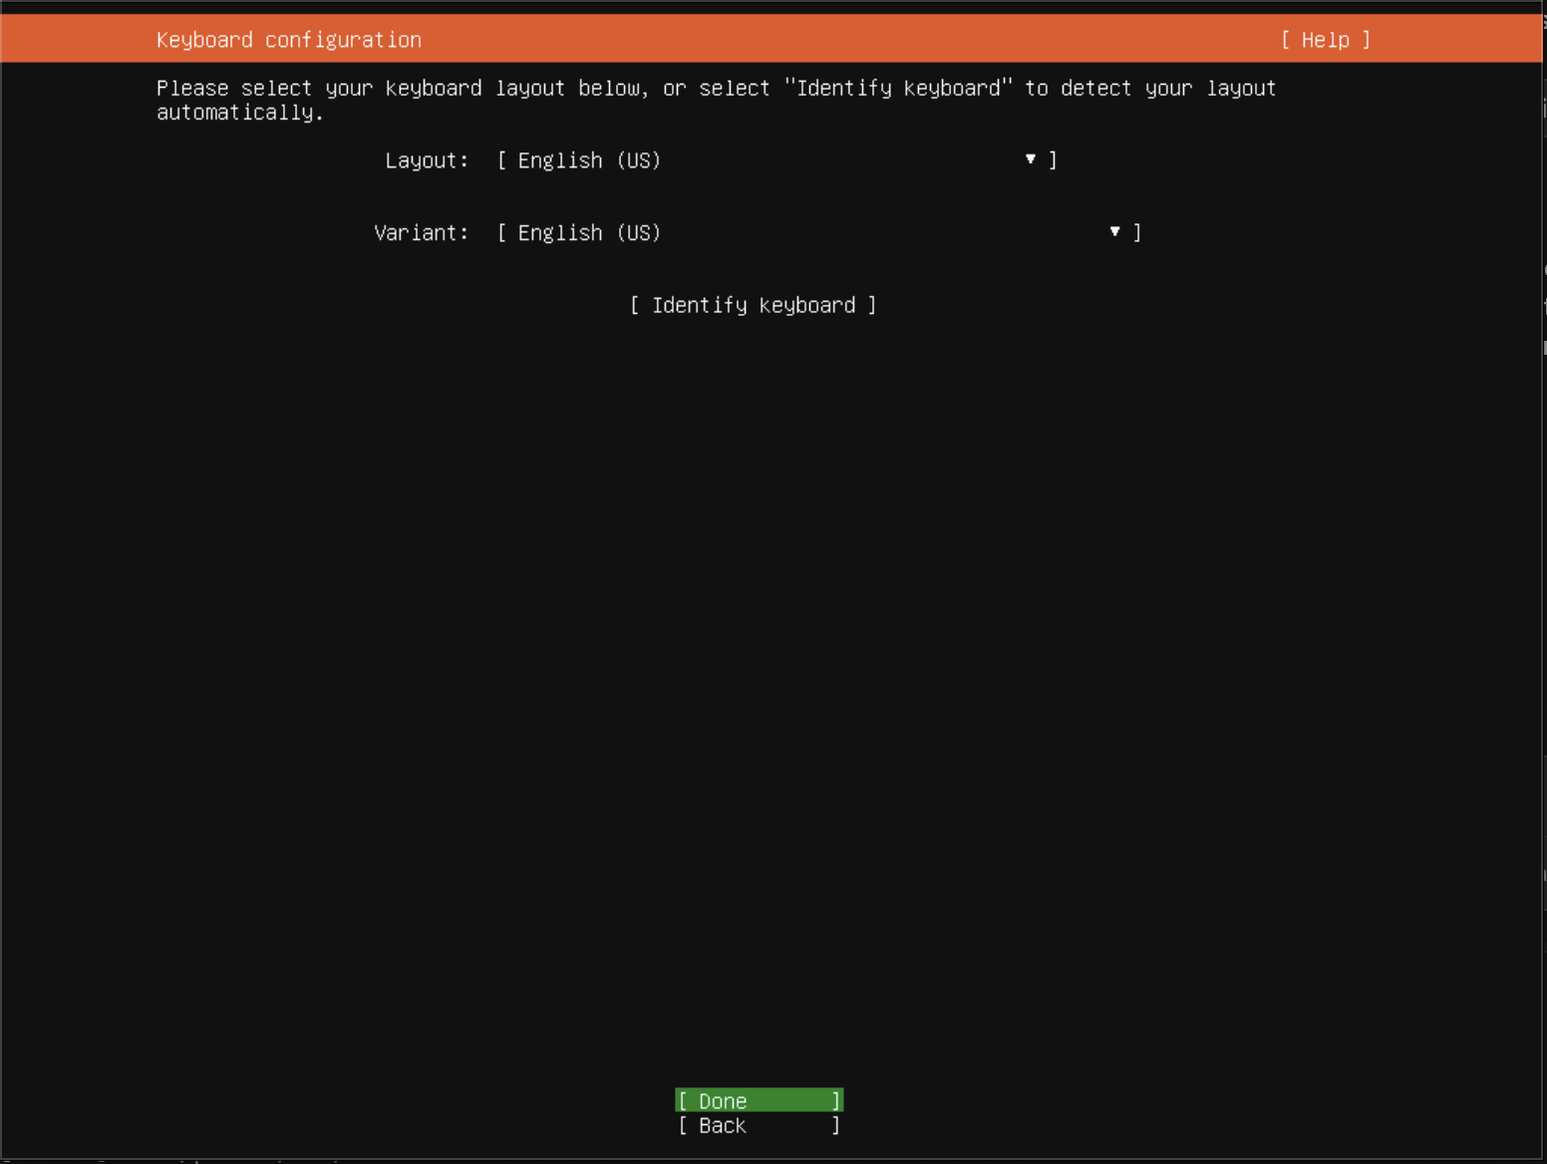Screen dimensions: 1547x1164
Task: Click the Keyboard configuration title bar
Action: click(288, 40)
